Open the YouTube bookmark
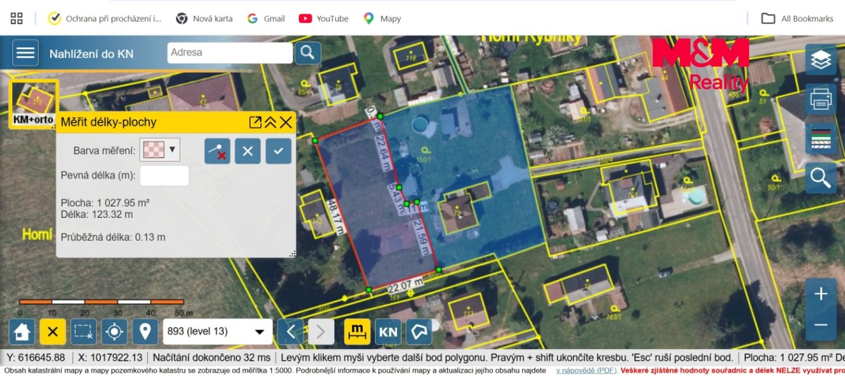The height and width of the screenshot is (376, 845). pos(324,18)
